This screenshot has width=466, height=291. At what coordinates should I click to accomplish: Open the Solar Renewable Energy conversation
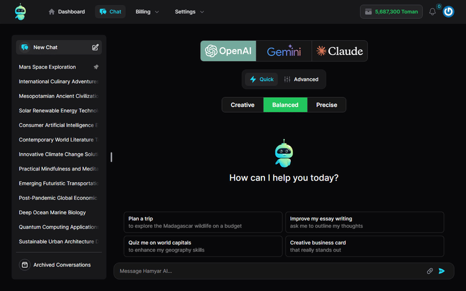[x=59, y=111]
